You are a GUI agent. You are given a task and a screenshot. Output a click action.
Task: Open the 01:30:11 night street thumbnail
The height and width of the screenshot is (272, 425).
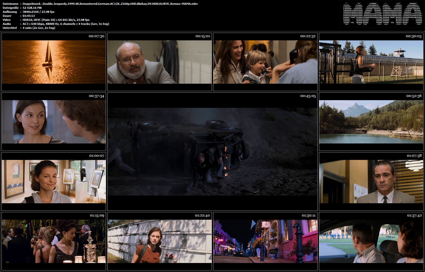click(x=265, y=241)
